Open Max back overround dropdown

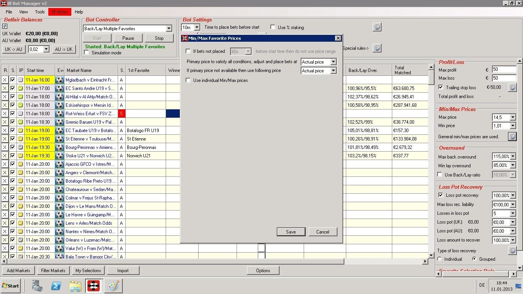tap(513, 157)
